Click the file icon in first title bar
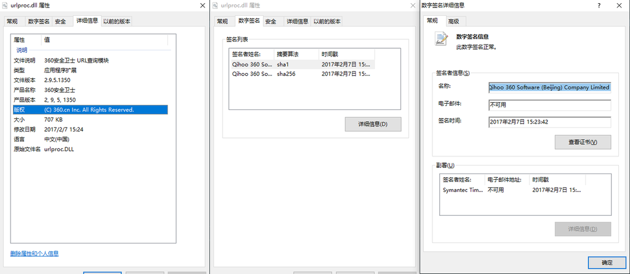Viewport: 630px width, 274px height. tap(6, 6)
